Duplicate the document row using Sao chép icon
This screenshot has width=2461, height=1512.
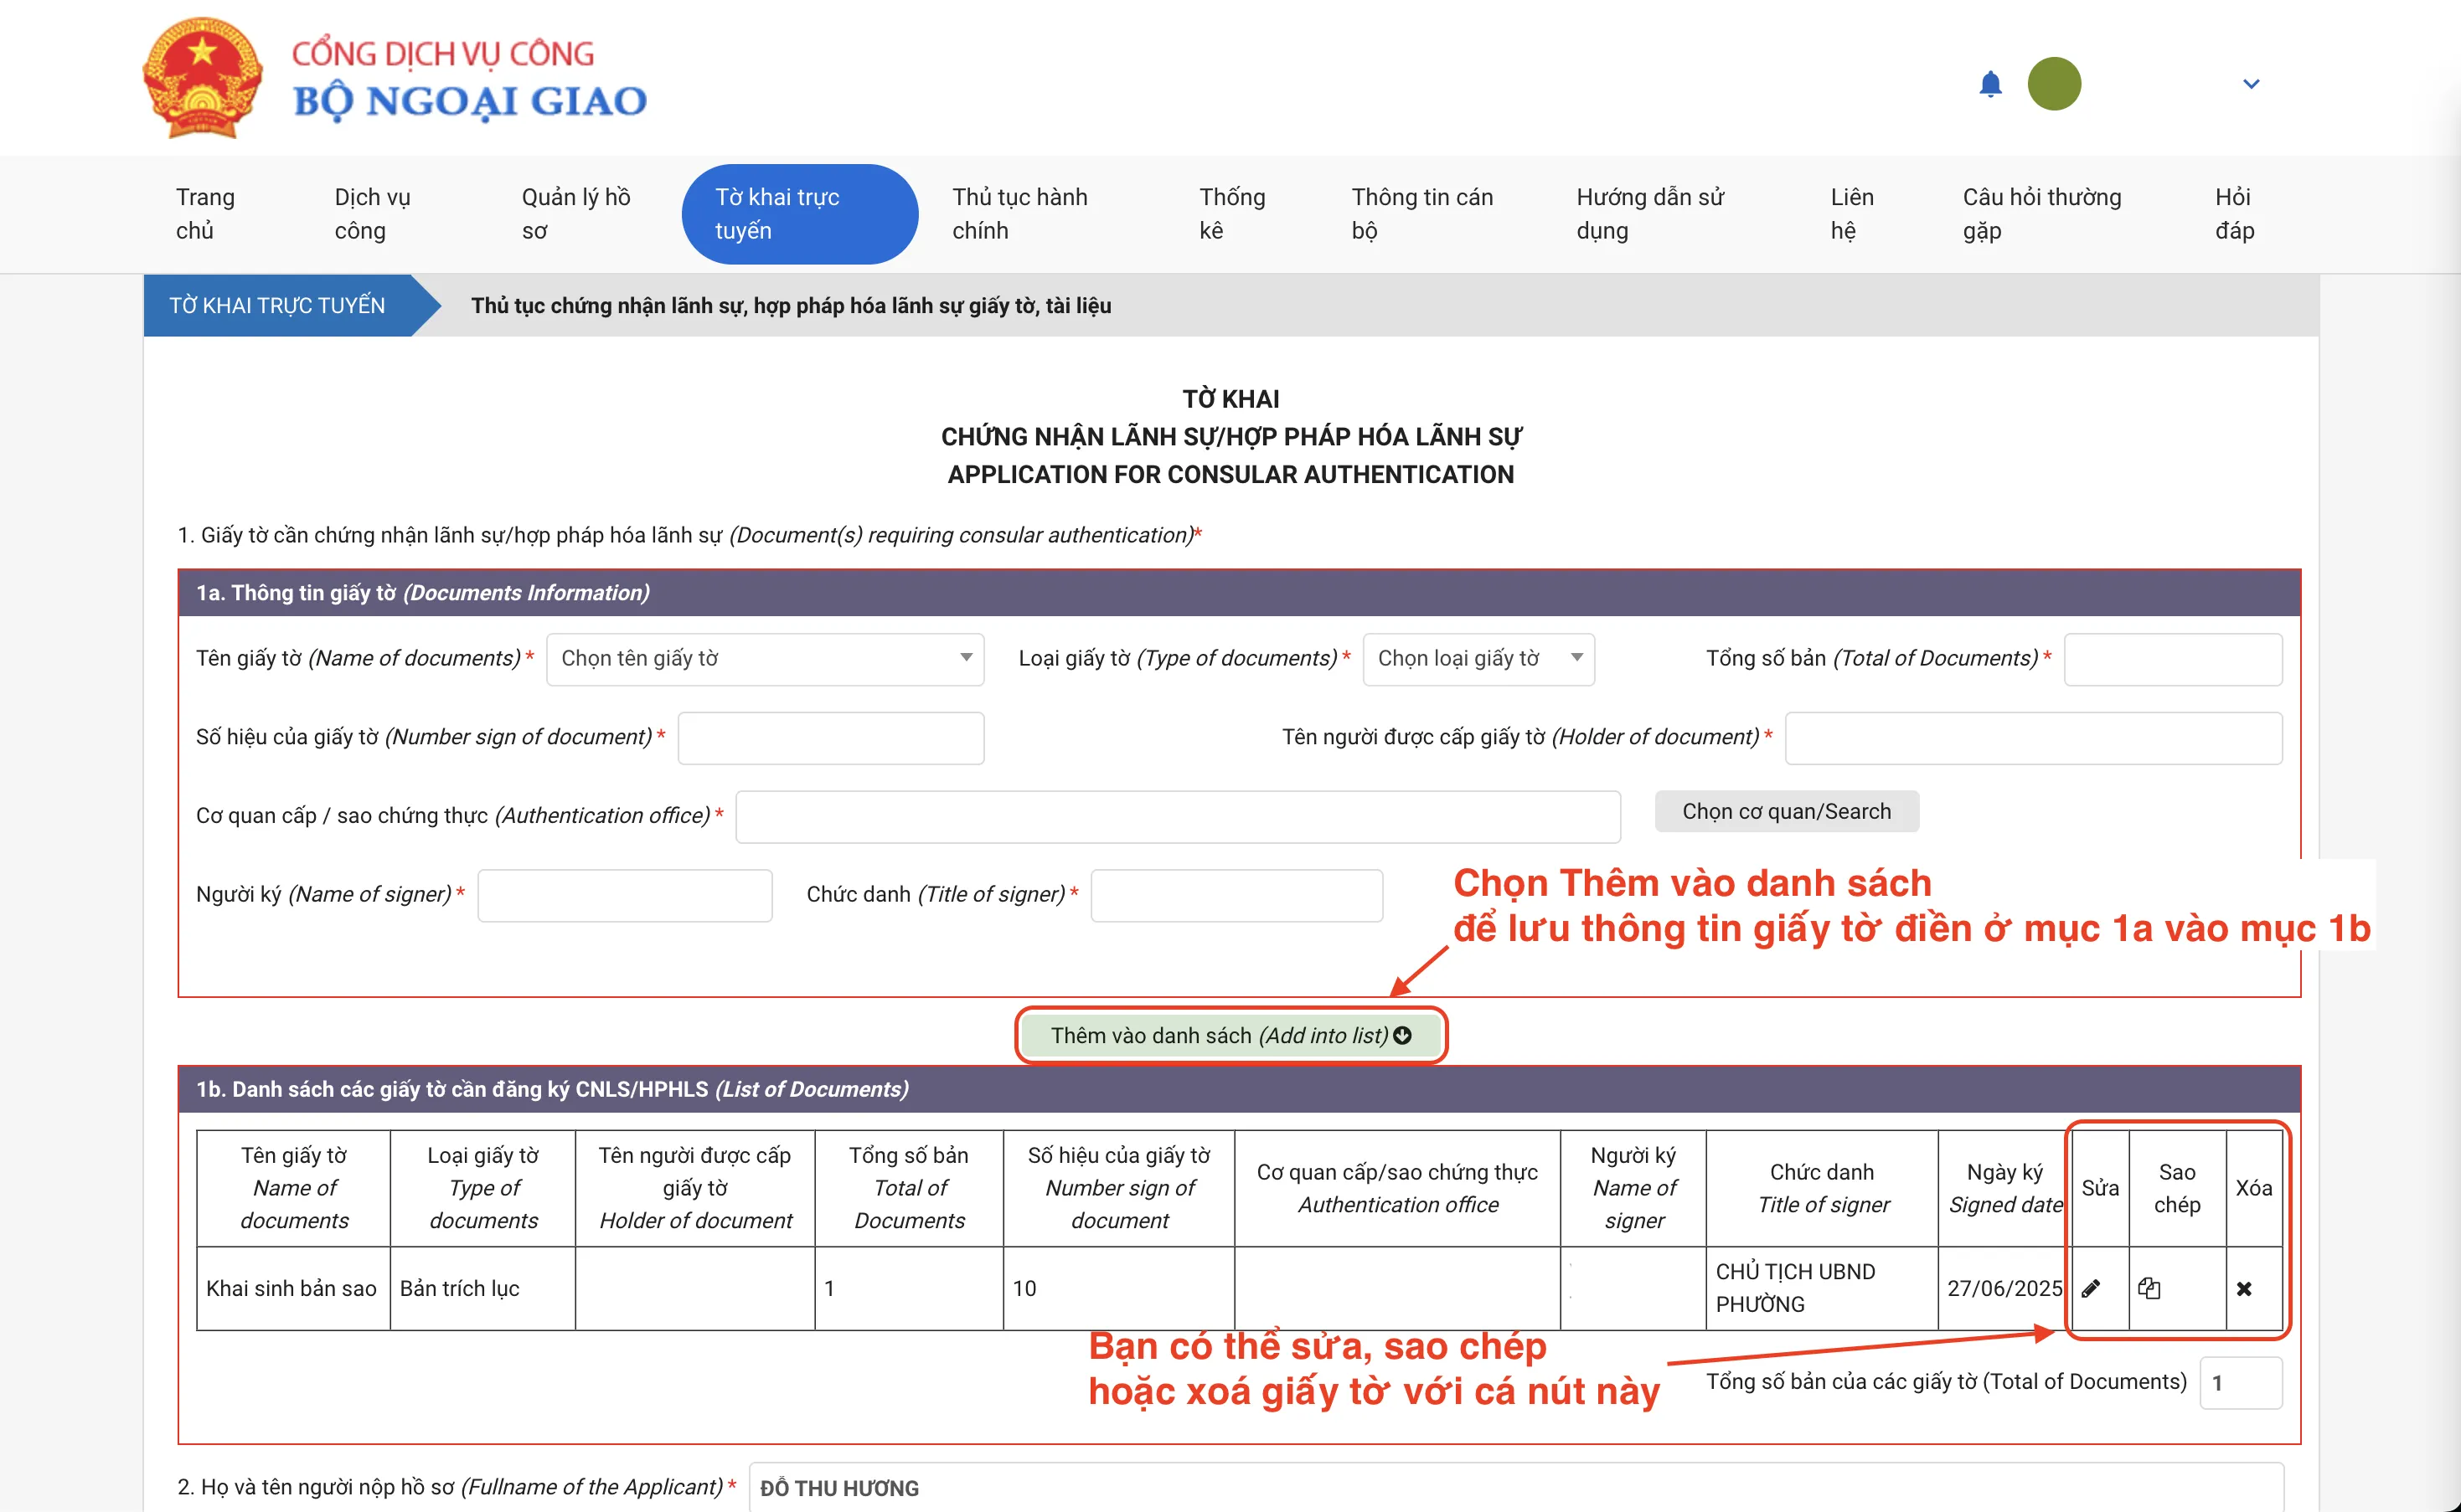(2151, 1288)
